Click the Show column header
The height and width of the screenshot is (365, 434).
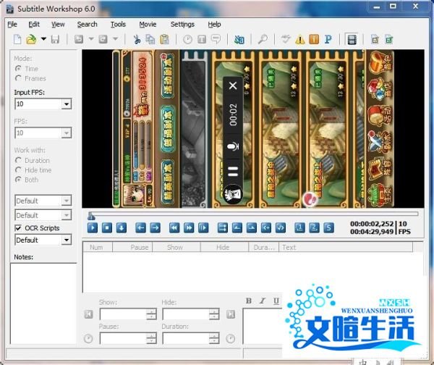176,247
